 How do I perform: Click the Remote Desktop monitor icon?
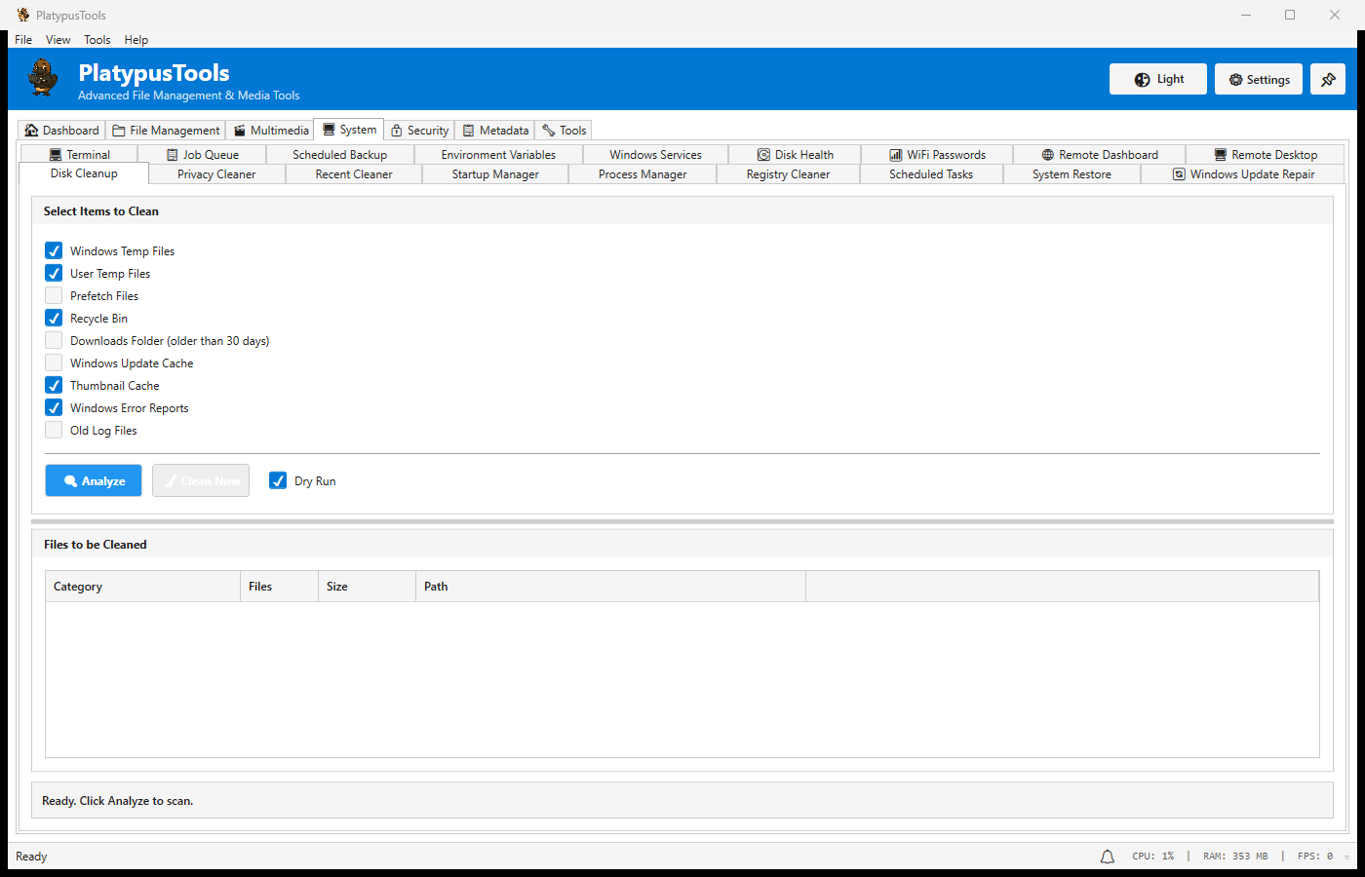[x=1221, y=154]
